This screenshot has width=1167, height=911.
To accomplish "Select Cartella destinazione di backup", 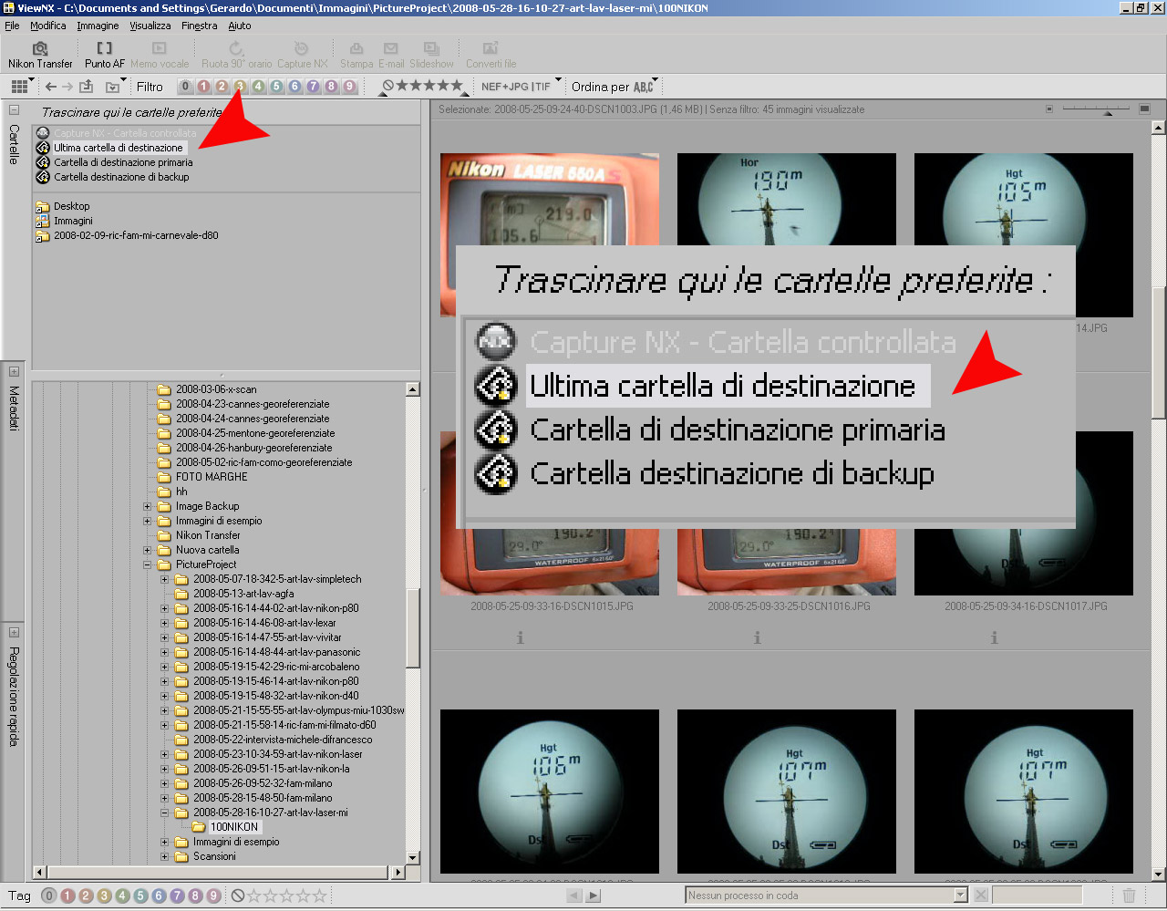I will (x=121, y=177).
